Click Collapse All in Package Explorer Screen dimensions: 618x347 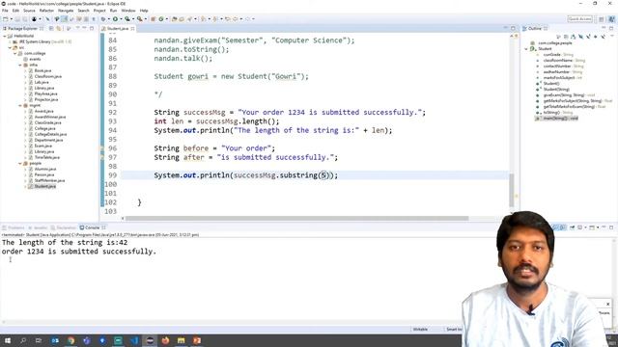pyautogui.click(x=51, y=28)
